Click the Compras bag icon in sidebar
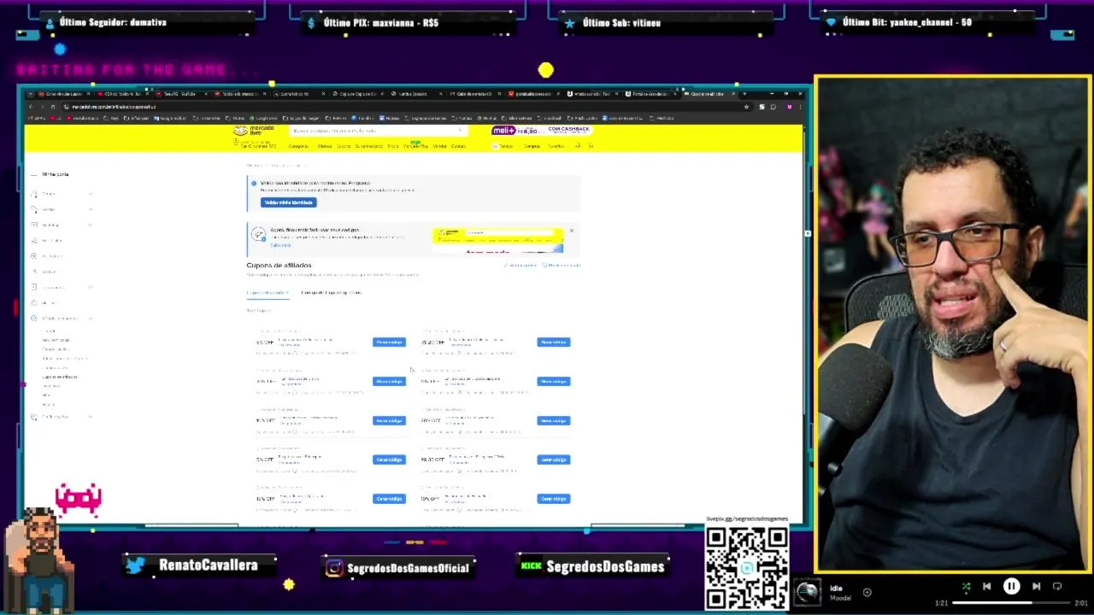Viewport: 1094px width, 615px height. [x=34, y=194]
